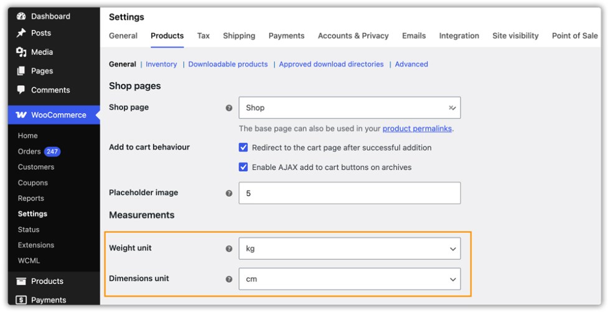Click help icon next to Dimensions unit
610x312 pixels.
[x=229, y=279]
